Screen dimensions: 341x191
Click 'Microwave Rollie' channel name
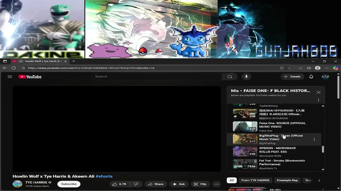pos(270,156)
